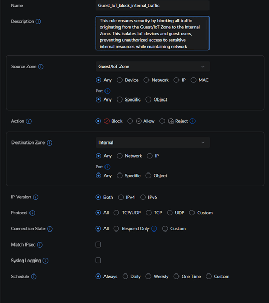Expand the Guest/IoT Zone source dropdown
Image resolution: width=269 pixels, height=303 pixels.
[x=153, y=67]
